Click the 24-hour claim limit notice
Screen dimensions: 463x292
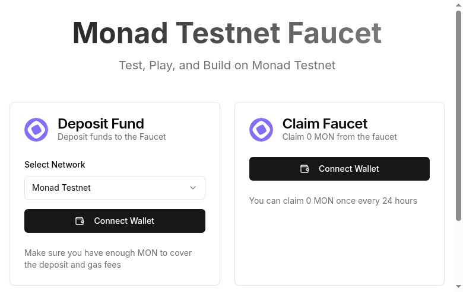(333, 201)
